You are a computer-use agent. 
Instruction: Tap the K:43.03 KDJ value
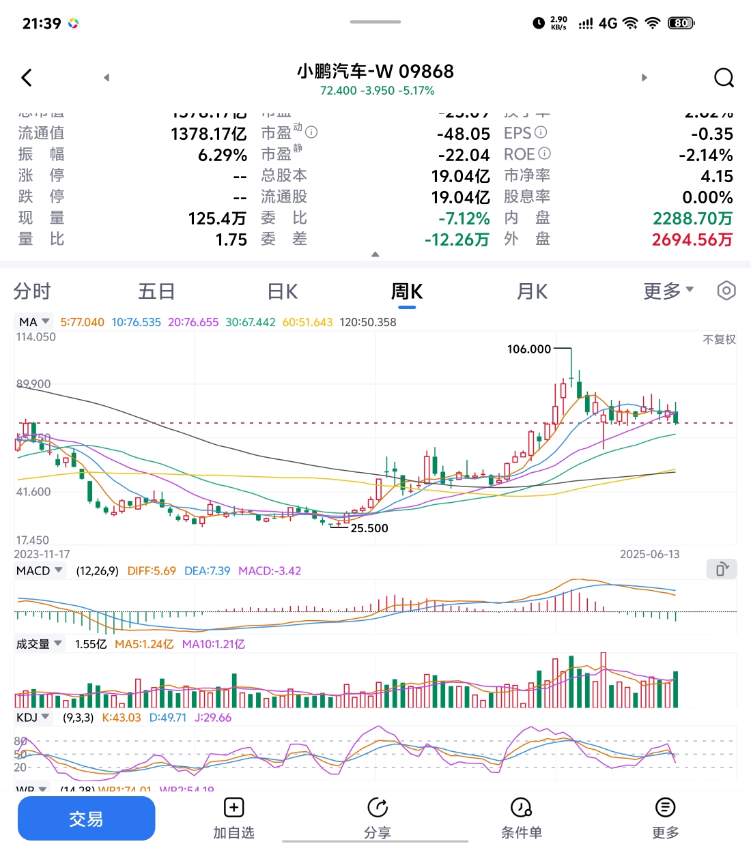(122, 718)
